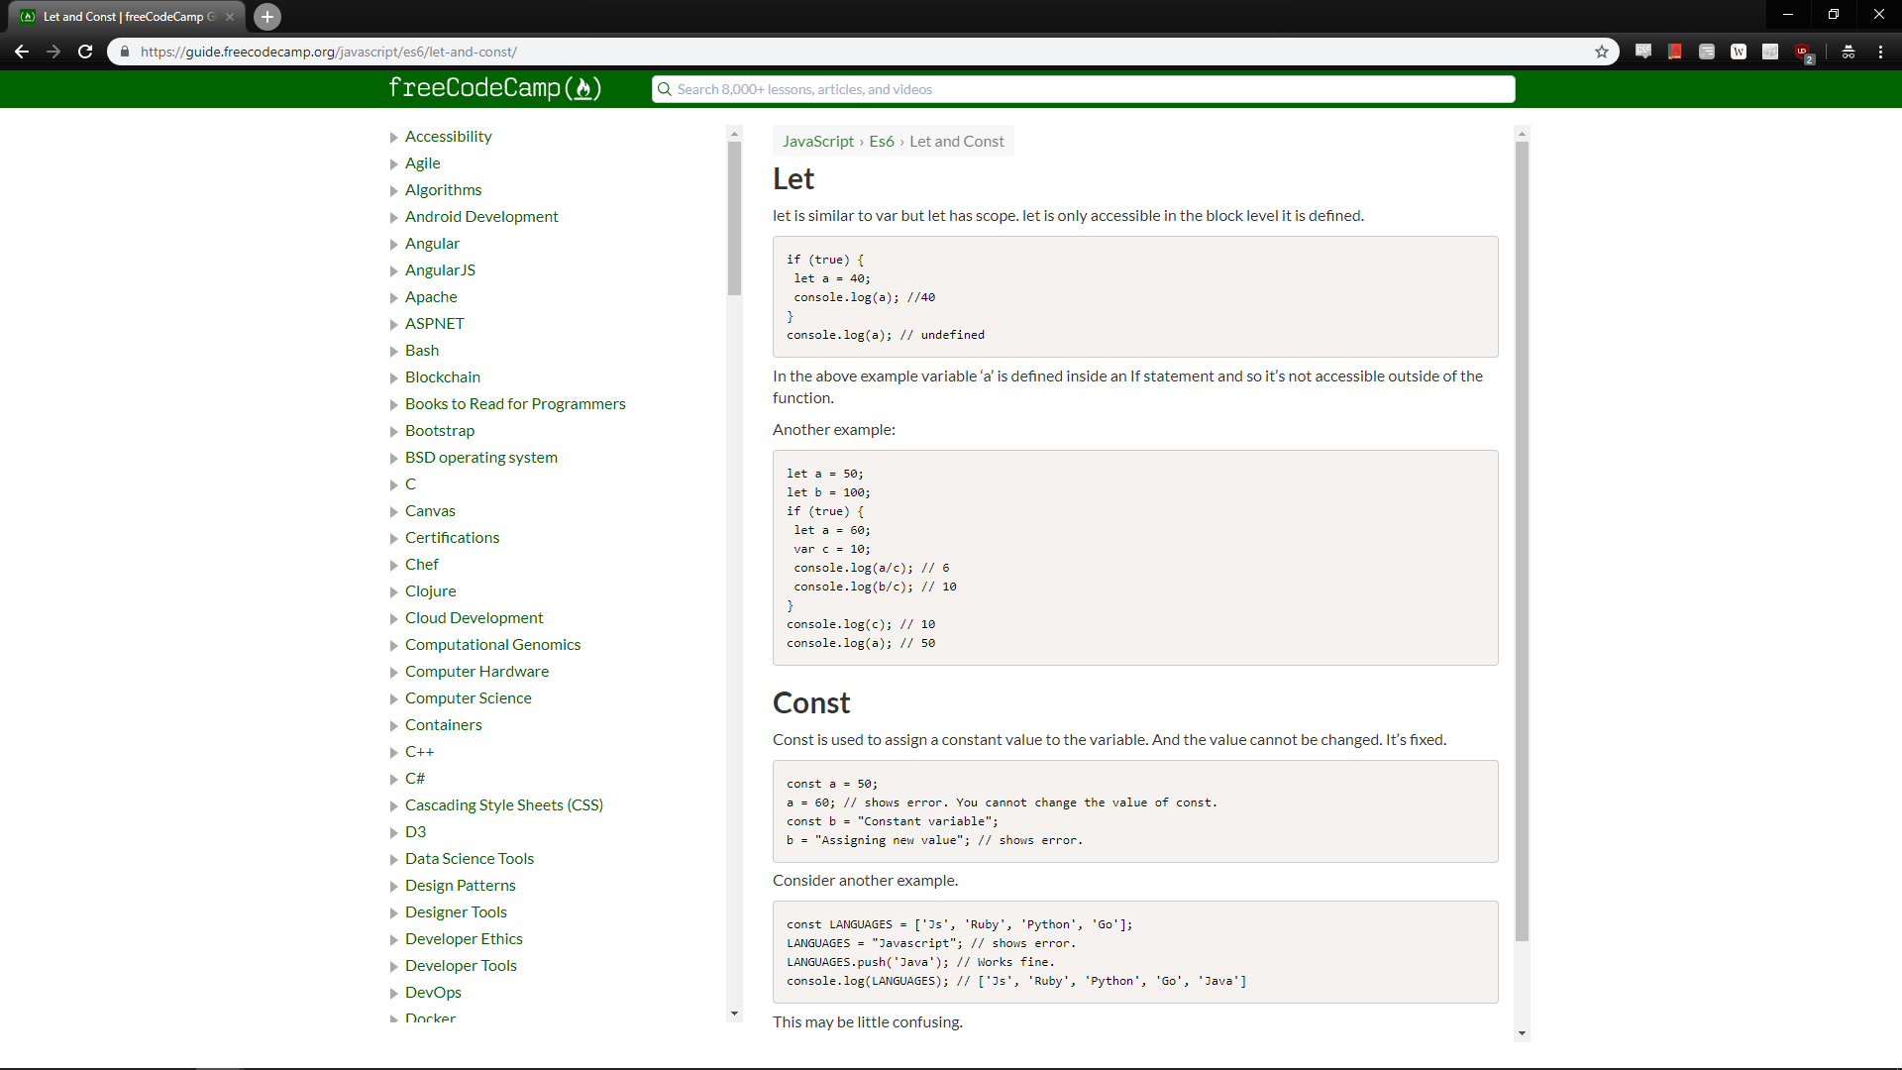Reload the current page
1902x1070 pixels.
coord(85,52)
